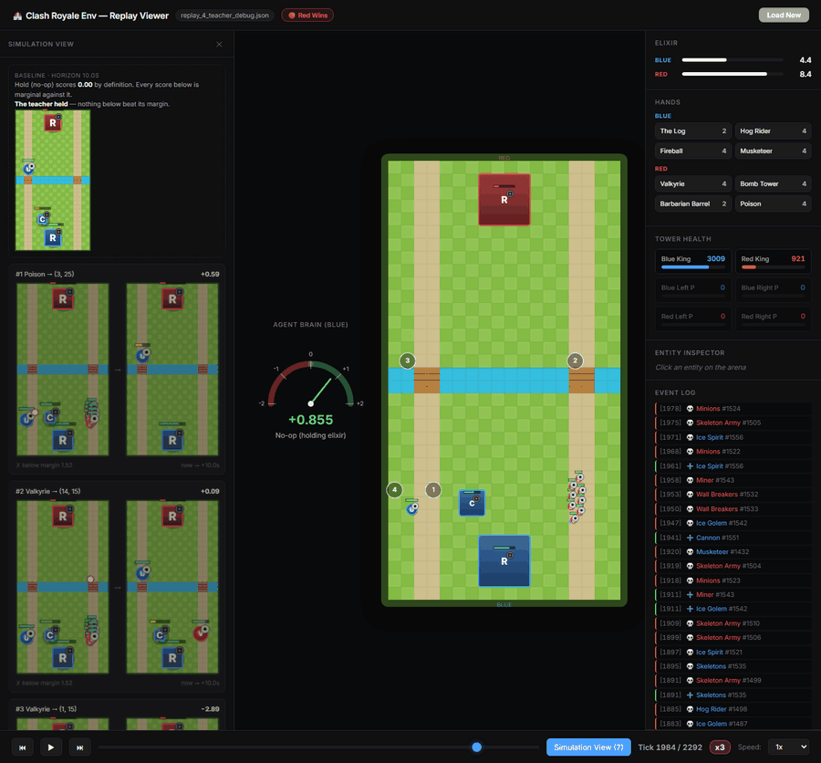Select Hog Rider card in Blue hand

[773, 131]
